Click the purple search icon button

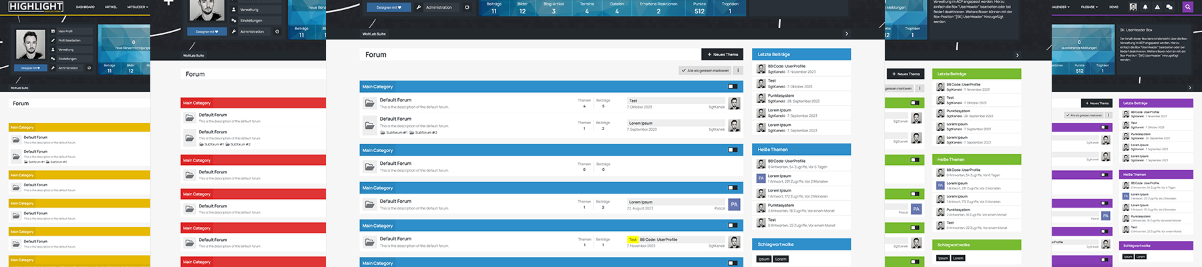(x=1187, y=7)
